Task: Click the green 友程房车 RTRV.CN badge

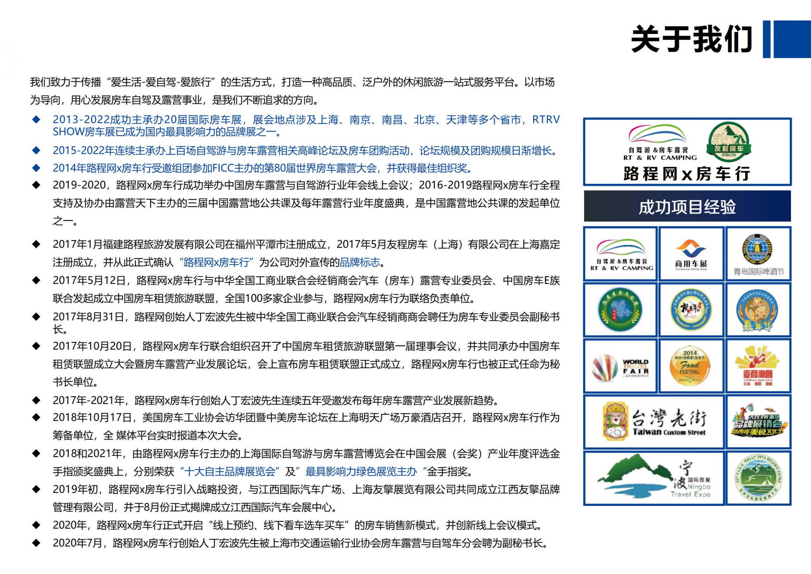Action: (x=729, y=141)
